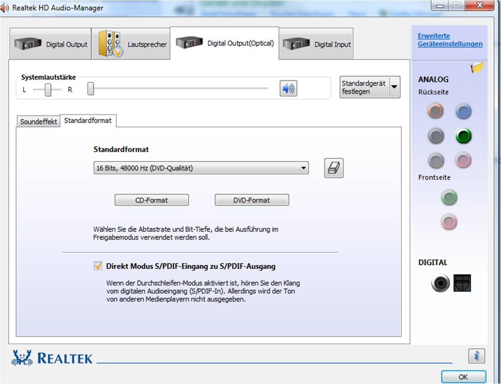Click the pink front panel jack
Viewport: 501px width, 384px height.
click(x=449, y=222)
